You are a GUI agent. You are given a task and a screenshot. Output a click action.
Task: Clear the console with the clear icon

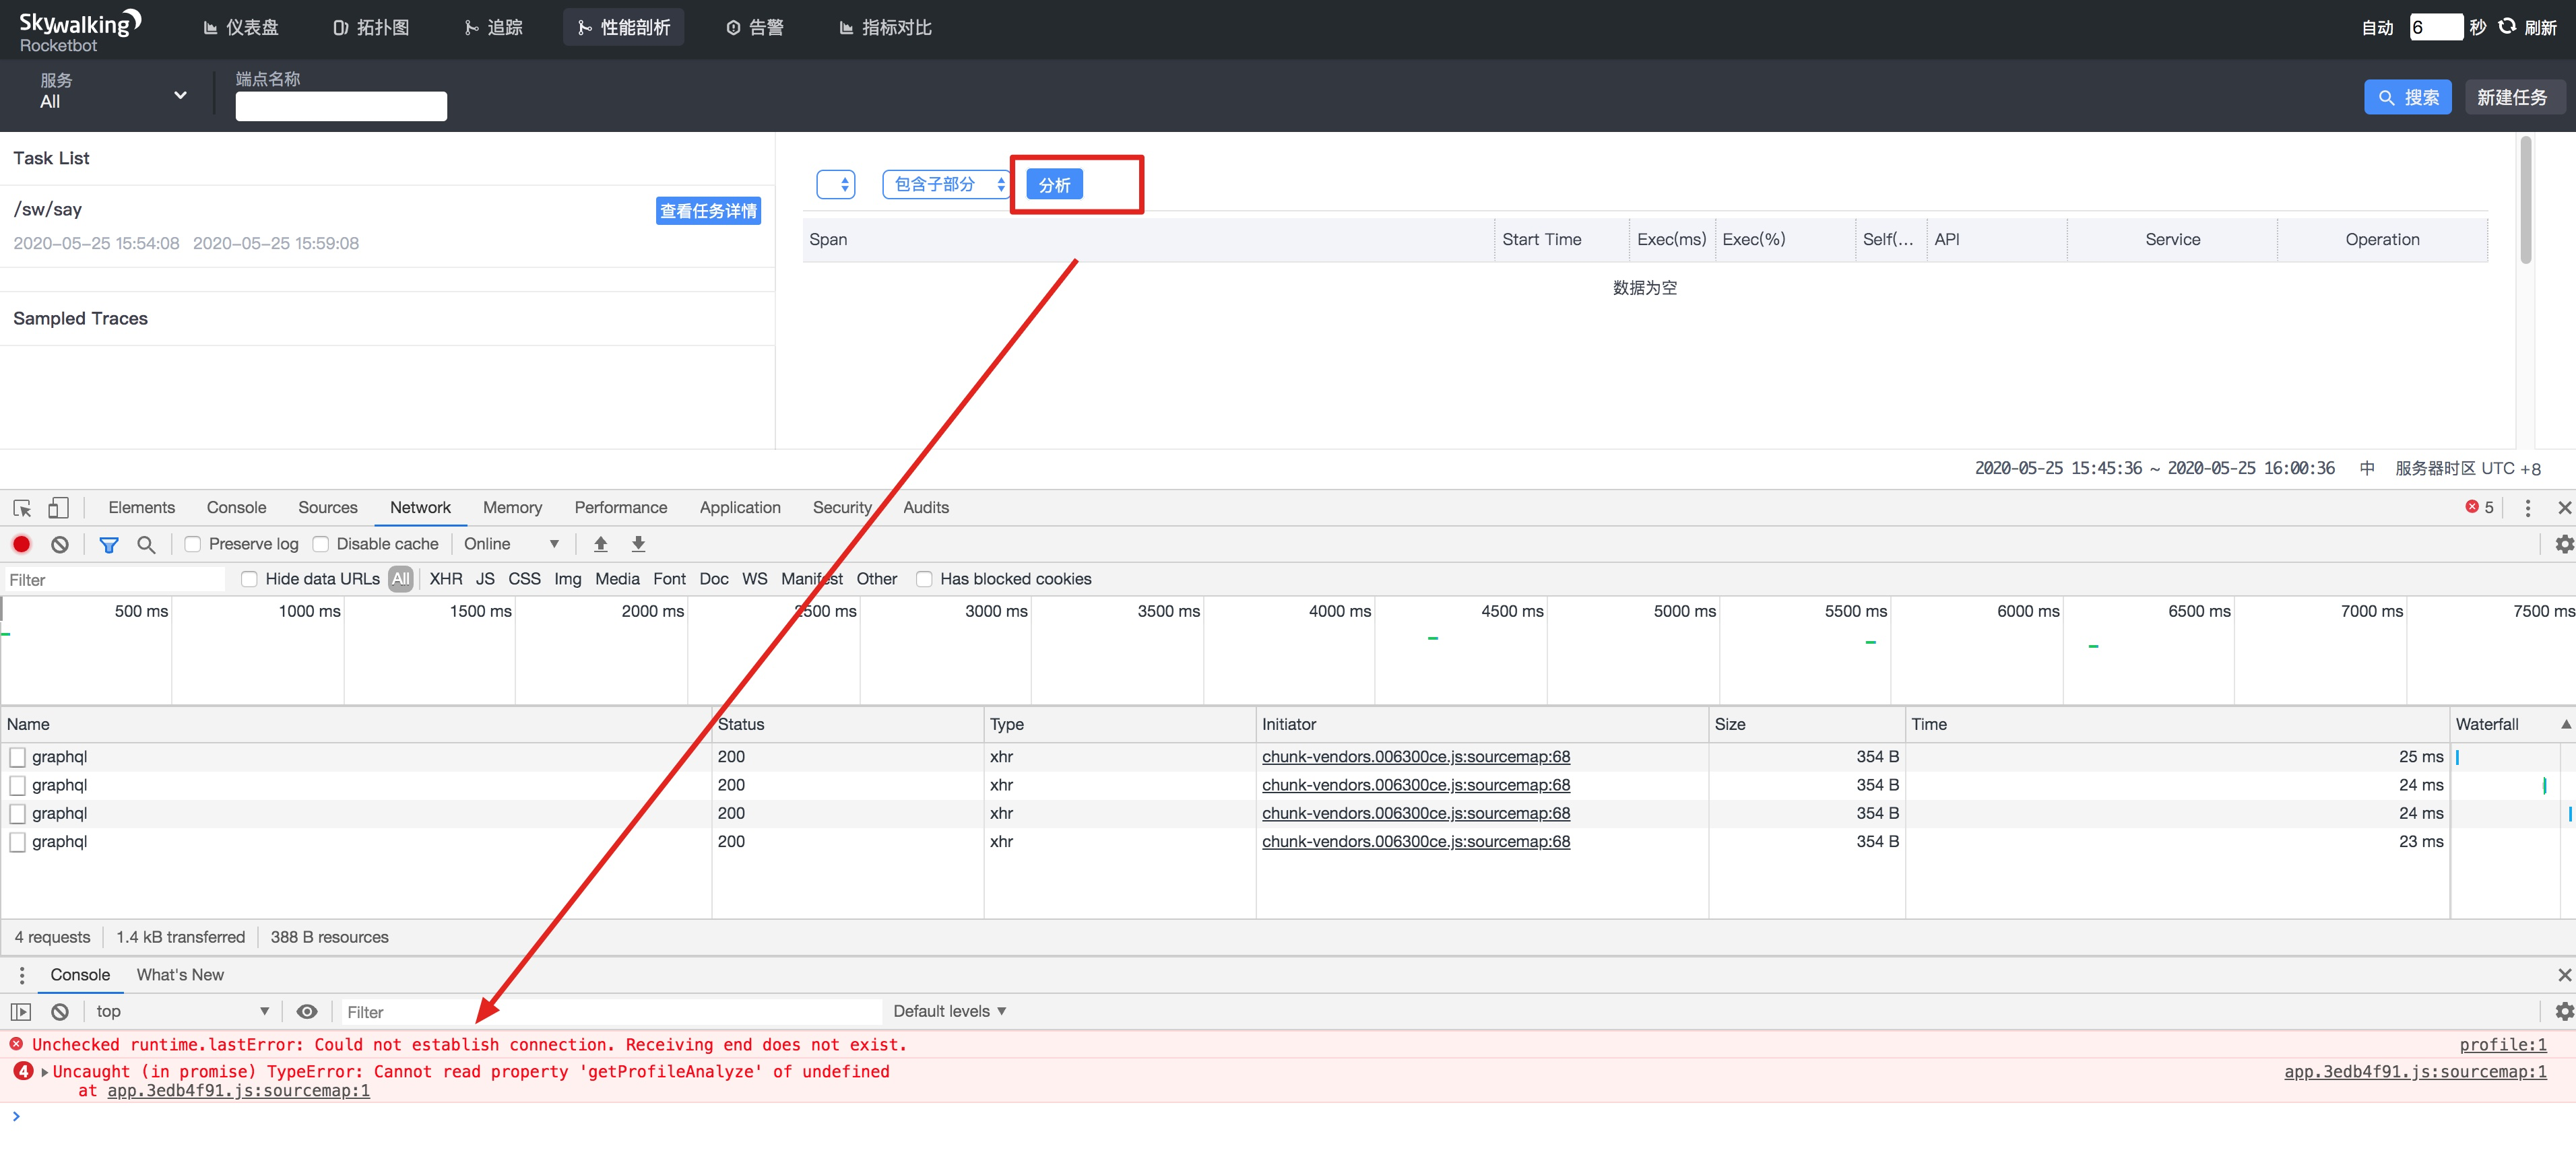coord(60,1012)
